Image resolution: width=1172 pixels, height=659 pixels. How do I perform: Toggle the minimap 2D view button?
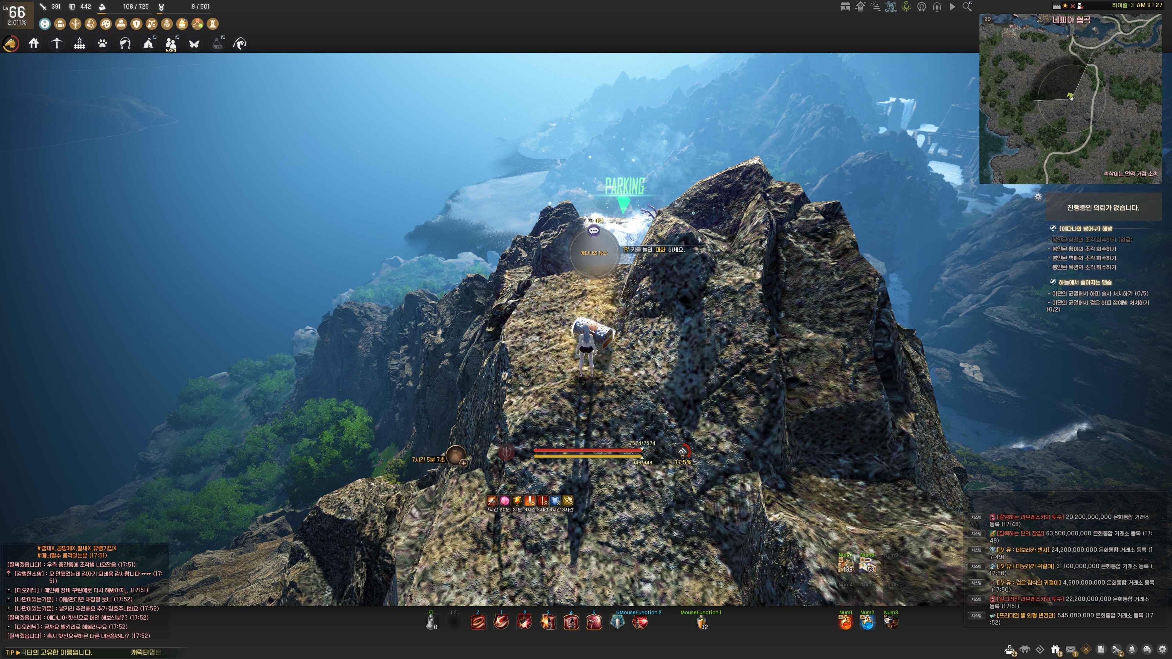(x=988, y=19)
